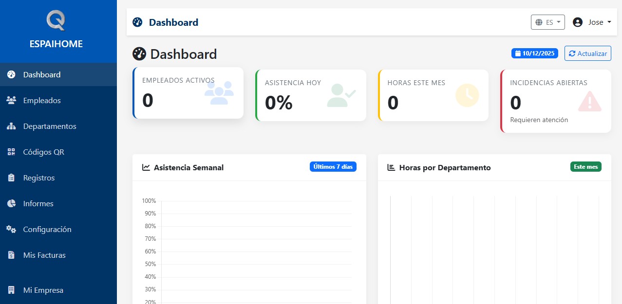Open the ES language dropdown
Screen dimensions: 622x304
(x=547, y=22)
